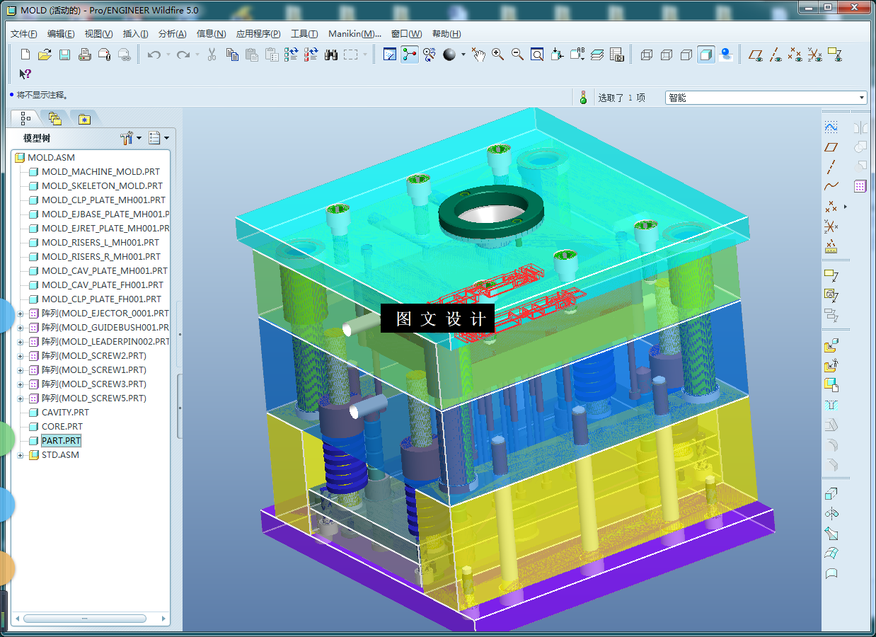Open the appearance gallery dropdown arrow
This screenshot has height=637, width=876.
(x=463, y=54)
